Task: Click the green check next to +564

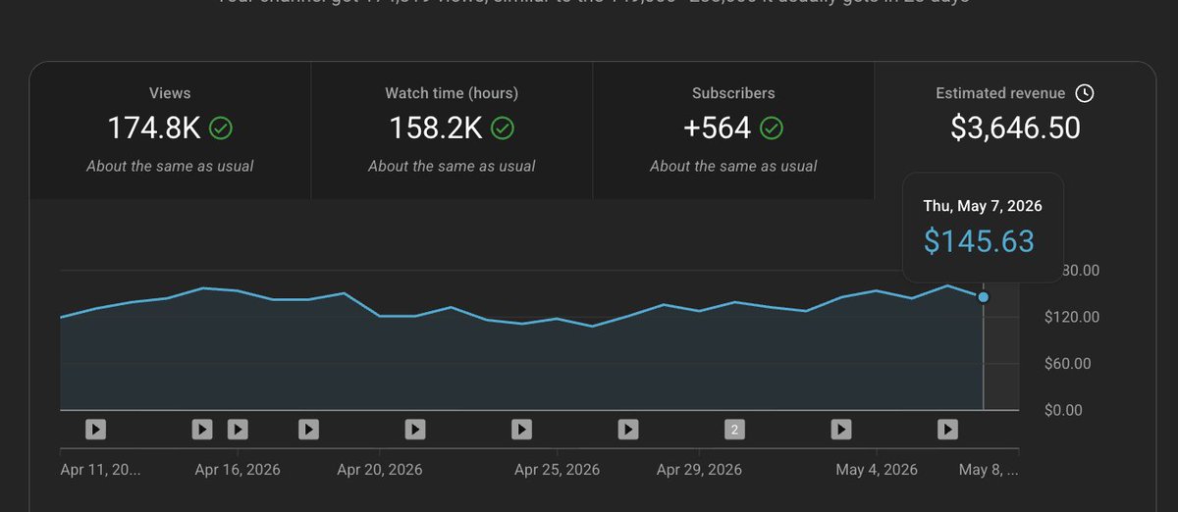Action: coord(772,128)
